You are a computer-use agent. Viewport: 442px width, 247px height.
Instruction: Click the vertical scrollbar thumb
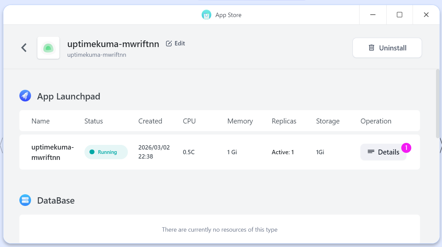[438, 103]
